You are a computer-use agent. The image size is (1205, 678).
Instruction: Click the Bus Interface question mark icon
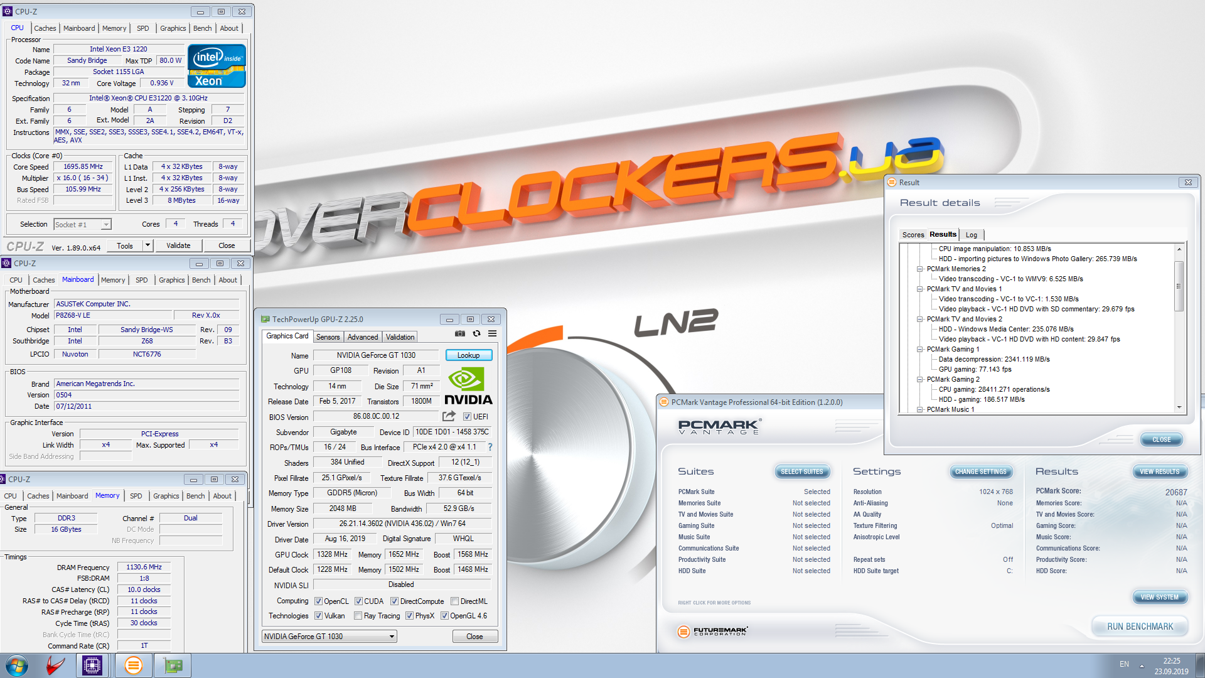coord(490,447)
